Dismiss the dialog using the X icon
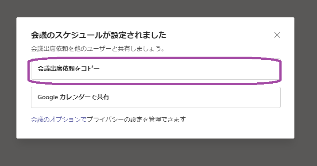This screenshot has width=317, height=166. tap(277, 35)
